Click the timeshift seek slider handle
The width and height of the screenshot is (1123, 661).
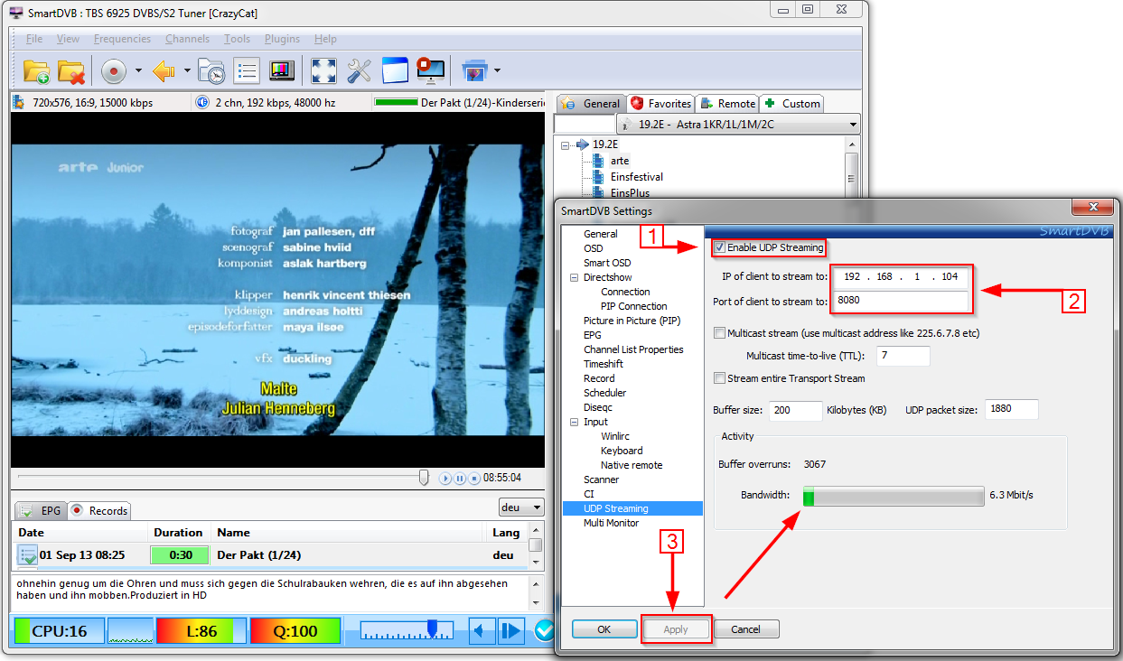coord(424,478)
